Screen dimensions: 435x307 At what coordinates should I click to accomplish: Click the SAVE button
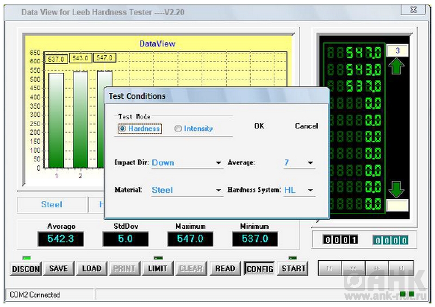tap(59, 268)
